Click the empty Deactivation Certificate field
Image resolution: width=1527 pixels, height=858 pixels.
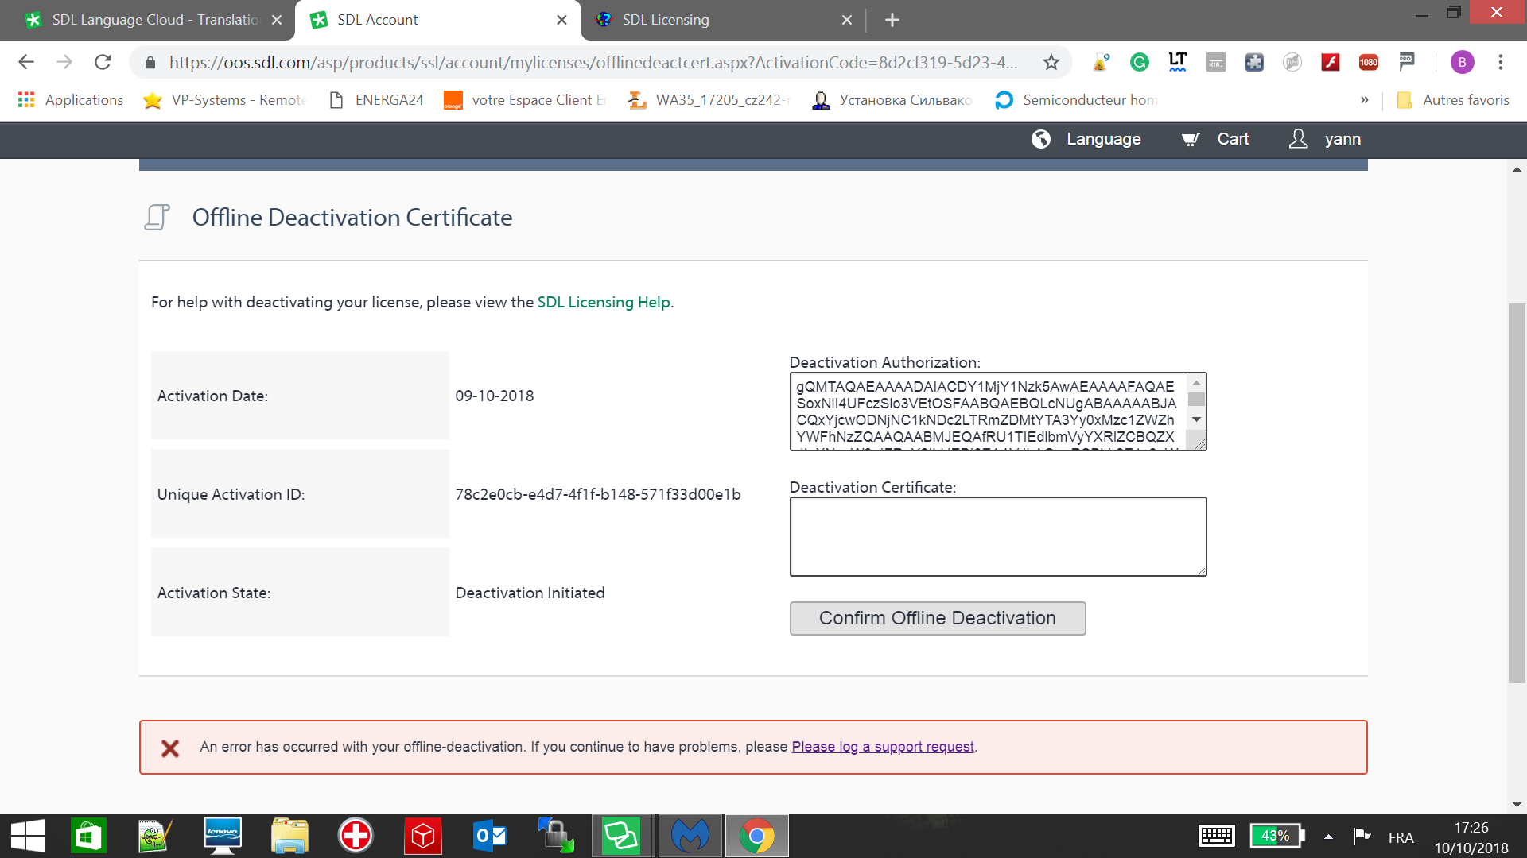998,536
